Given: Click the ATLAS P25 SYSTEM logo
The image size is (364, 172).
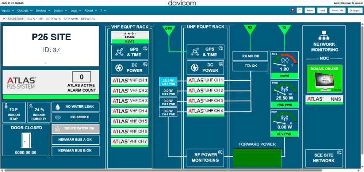Looking at the screenshot, I should point(22,83).
